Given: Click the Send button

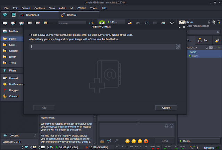Looking at the screenshot, I should click(164, 141).
